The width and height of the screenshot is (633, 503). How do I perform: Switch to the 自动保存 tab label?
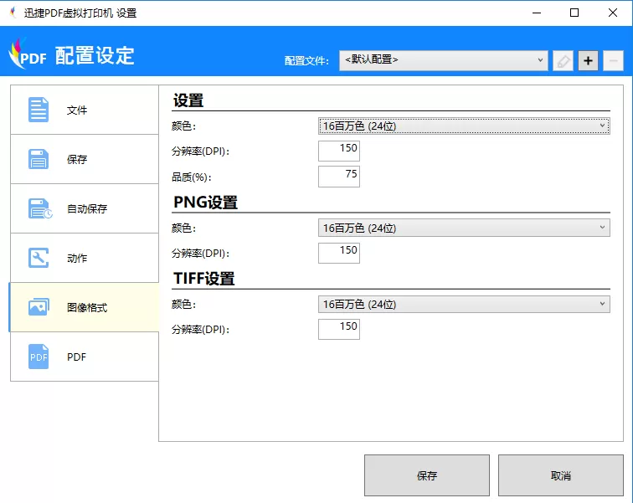point(87,208)
